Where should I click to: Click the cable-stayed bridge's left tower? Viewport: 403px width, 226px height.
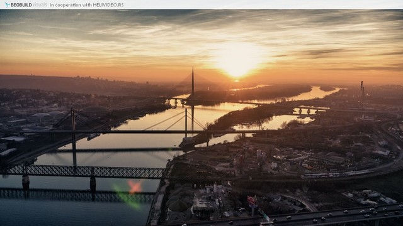click(74, 133)
